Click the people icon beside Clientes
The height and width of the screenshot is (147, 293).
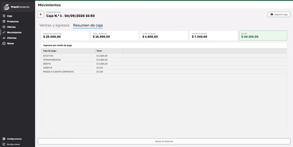pos(4,38)
